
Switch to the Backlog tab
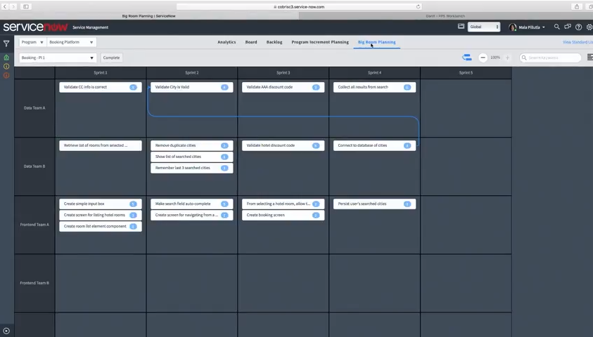274,42
